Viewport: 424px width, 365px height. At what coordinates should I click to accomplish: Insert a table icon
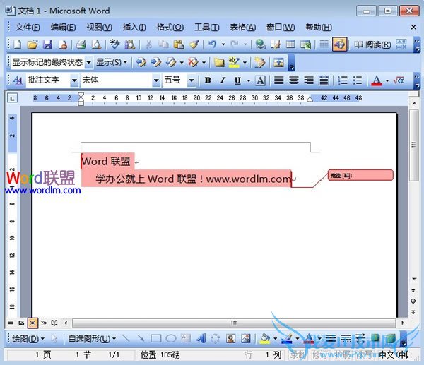tap(290, 44)
